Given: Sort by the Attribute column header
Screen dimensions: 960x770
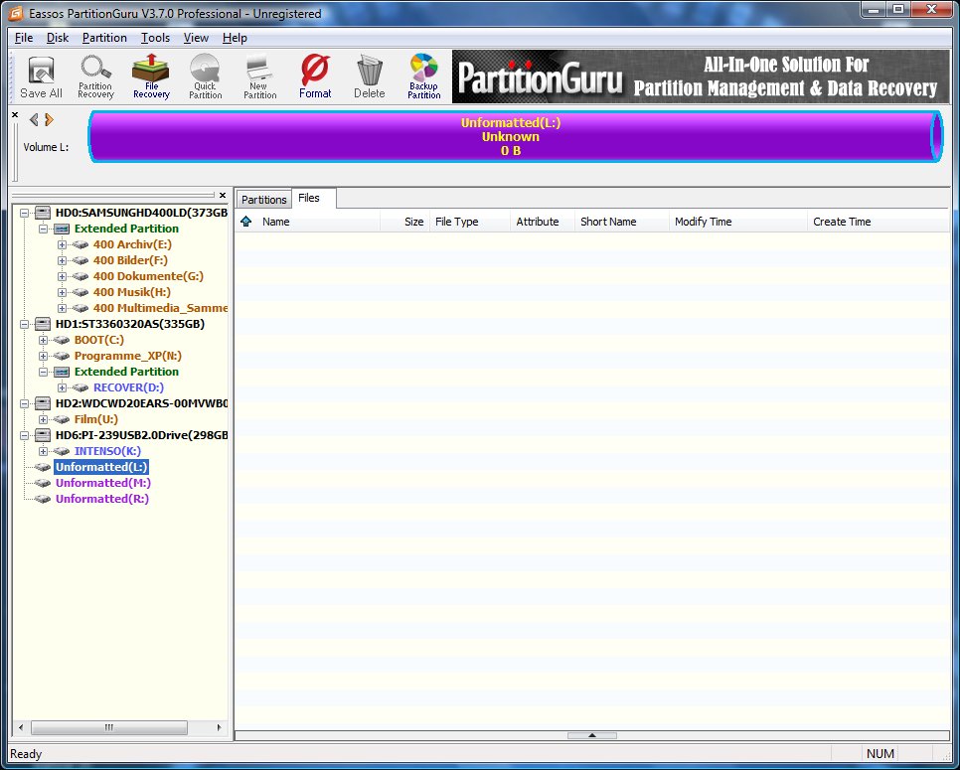Looking at the screenshot, I should (543, 222).
